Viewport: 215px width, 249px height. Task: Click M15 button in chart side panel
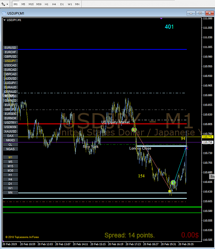[10, 166]
